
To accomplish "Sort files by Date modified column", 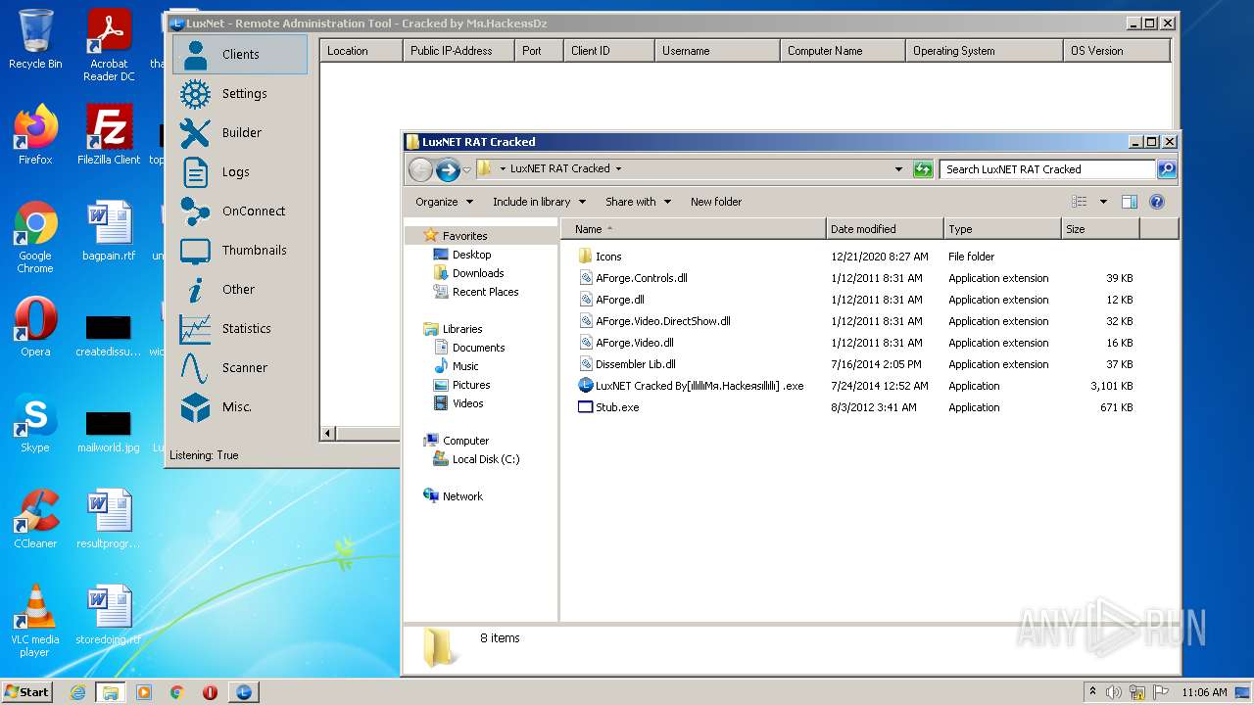I will coord(885,229).
